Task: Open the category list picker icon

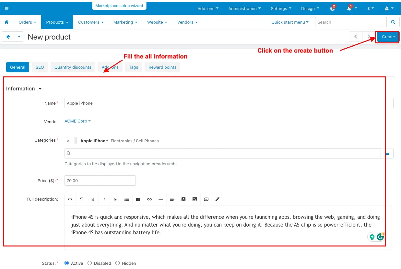Action: point(387,153)
